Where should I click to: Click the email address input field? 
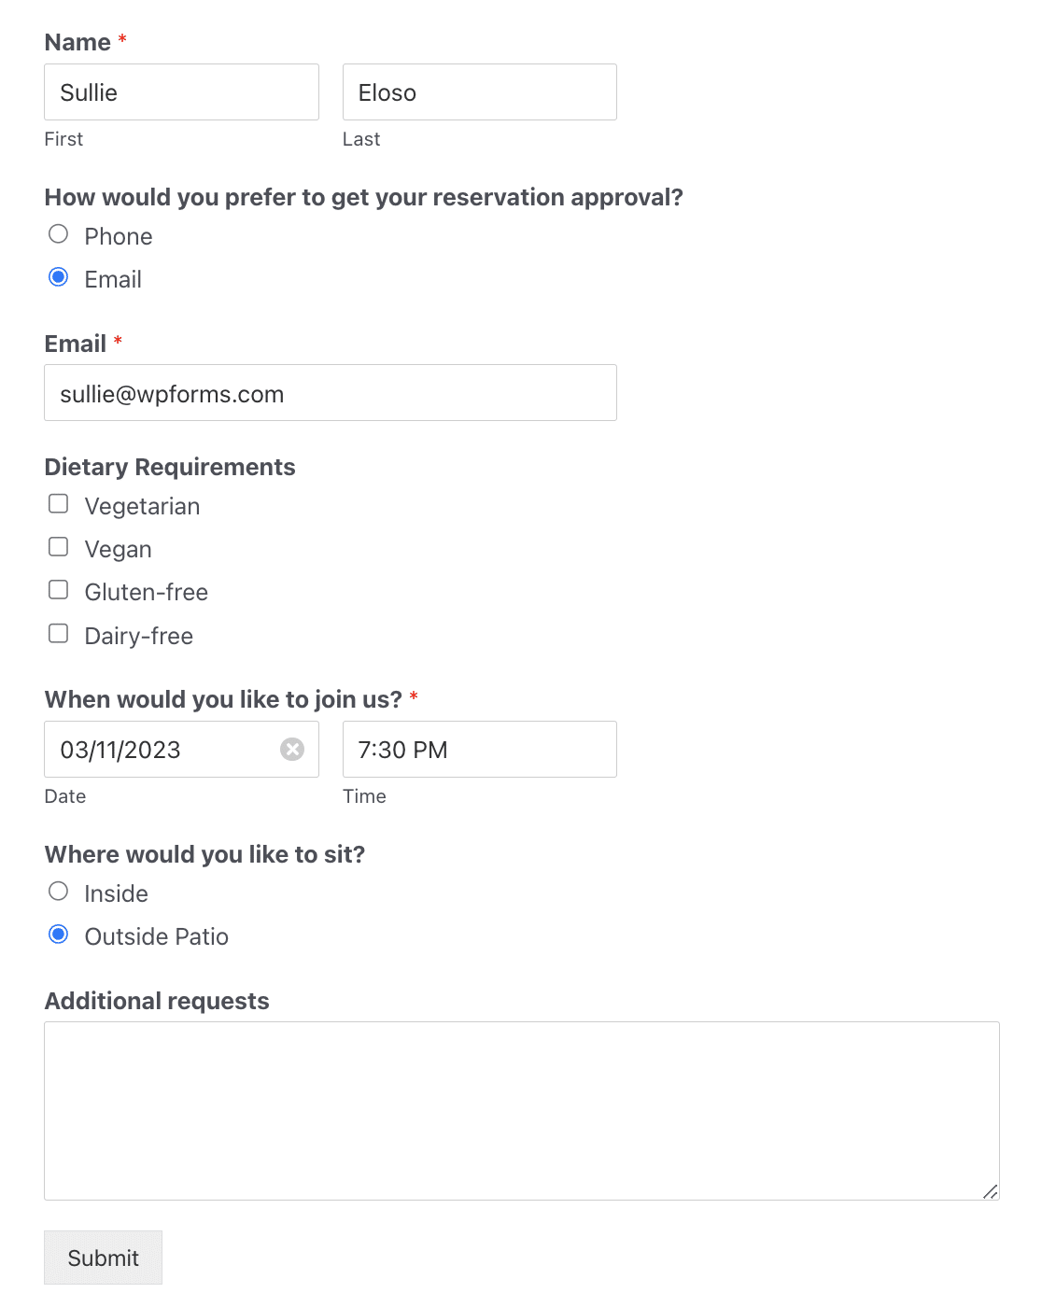coord(331,392)
